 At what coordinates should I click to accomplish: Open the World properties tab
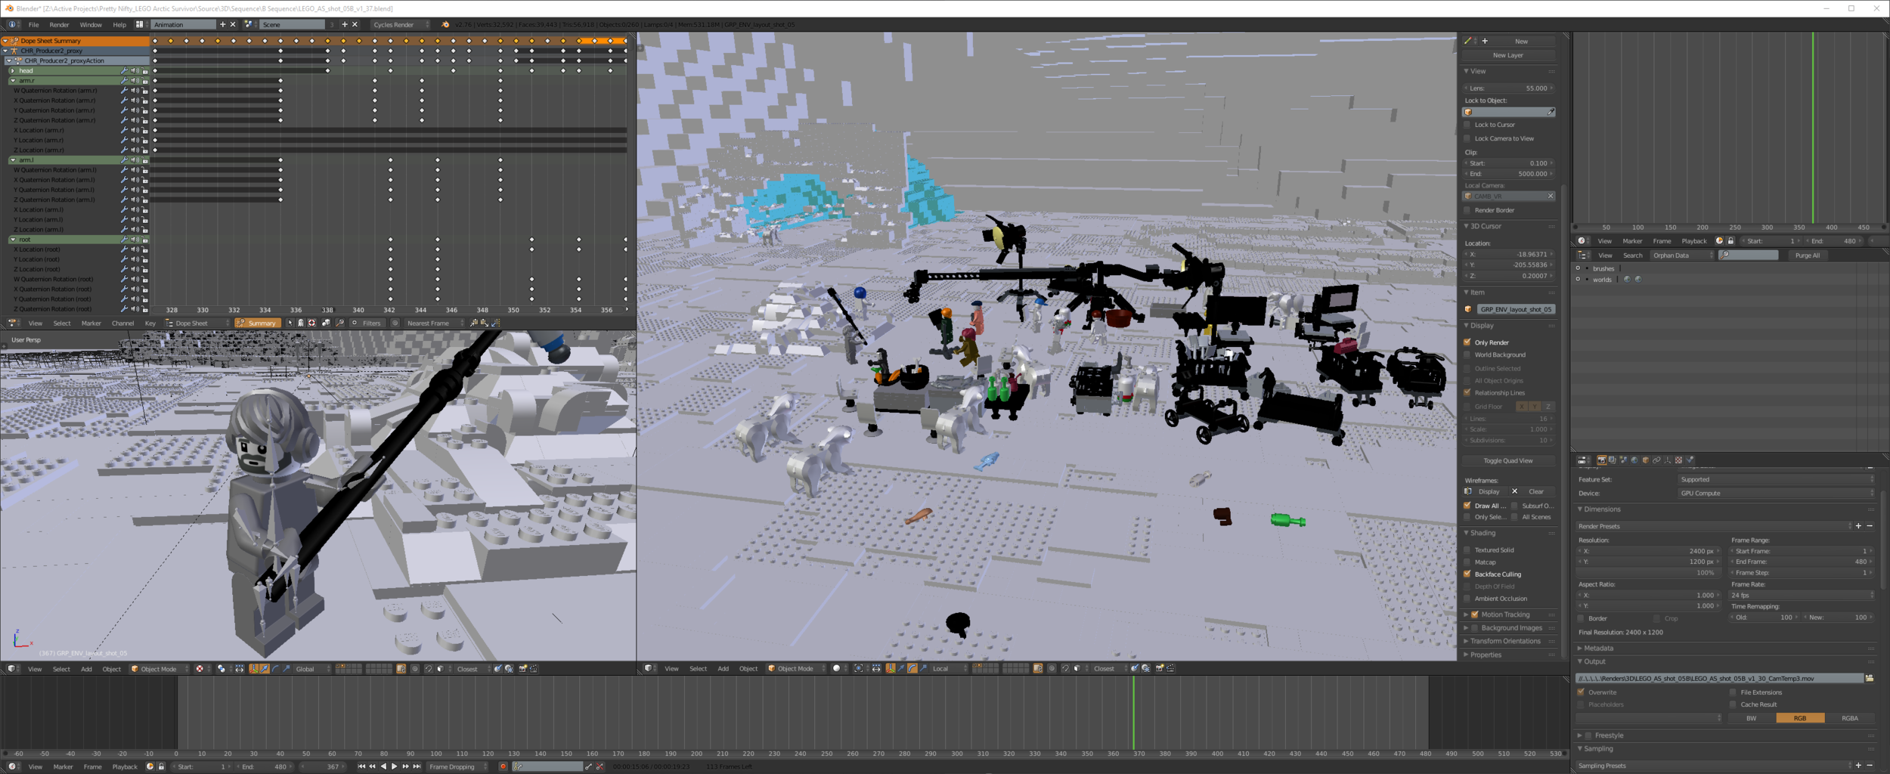pyautogui.click(x=1634, y=460)
